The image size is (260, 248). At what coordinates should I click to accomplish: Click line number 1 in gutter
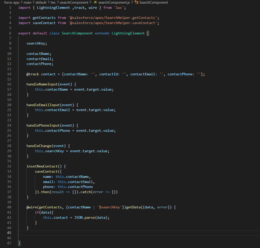[x=10, y=8]
